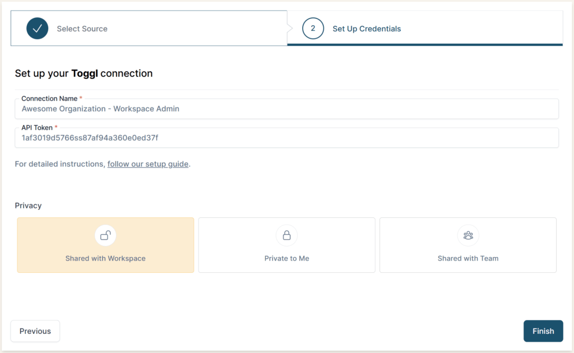The image size is (574, 353).
Task: Open the Set Up Credentials step
Action: [425, 29]
